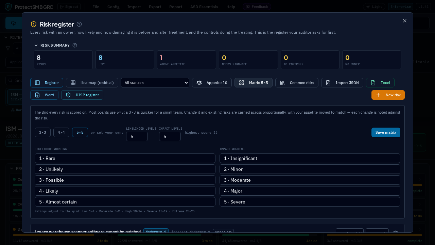Open the Config menu

point(113,7)
